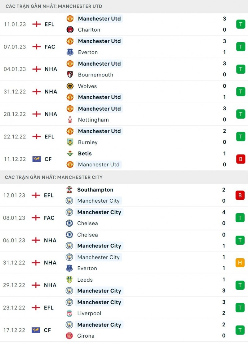
Task: Open the Manchester Utd recent matches header
Action: pyautogui.click(x=54, y=6)
